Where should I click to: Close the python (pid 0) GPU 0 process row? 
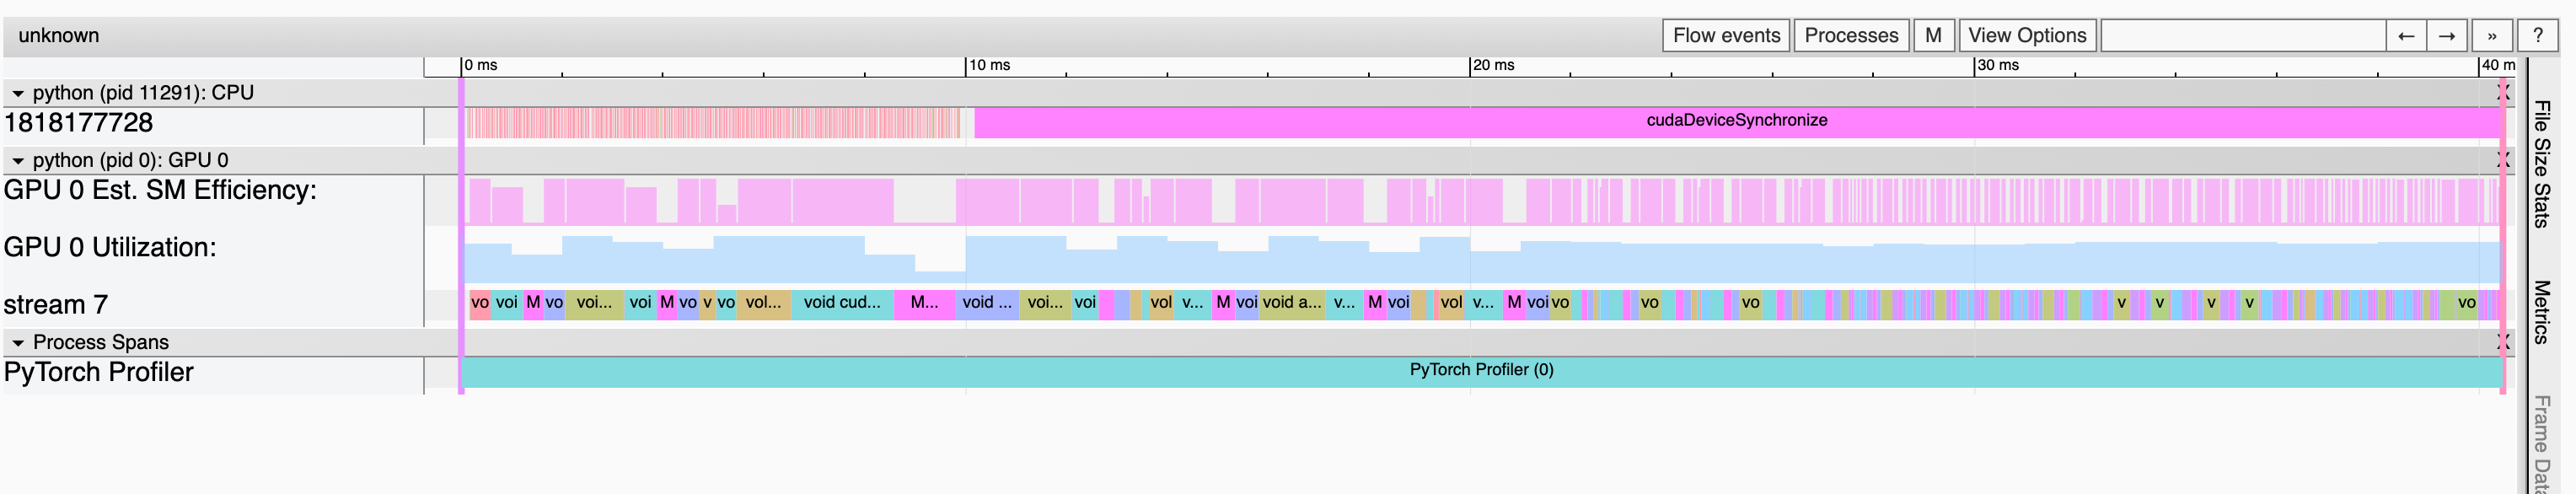pos(2503,161)
